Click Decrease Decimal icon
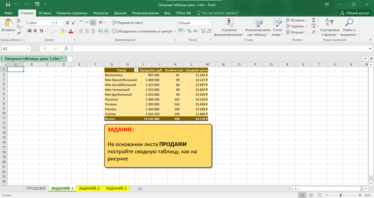This screenshot has width=374, height=198. point(209,31)
